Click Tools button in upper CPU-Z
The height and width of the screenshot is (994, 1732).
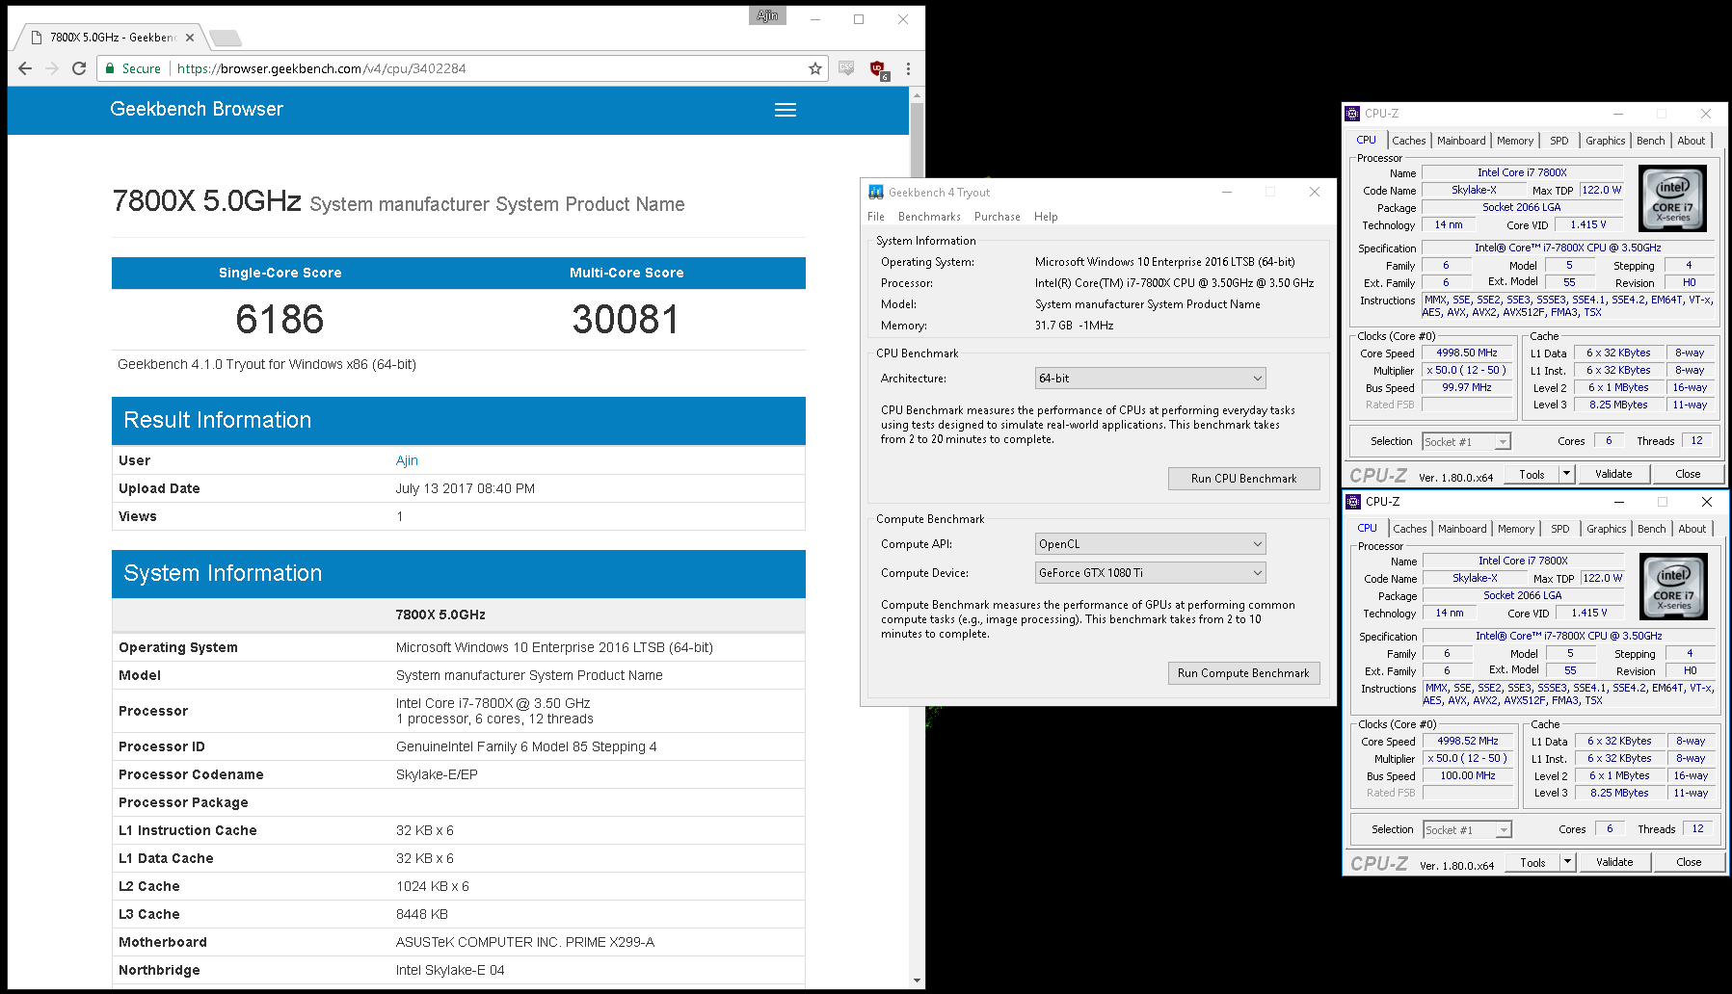click(1532, 474)
